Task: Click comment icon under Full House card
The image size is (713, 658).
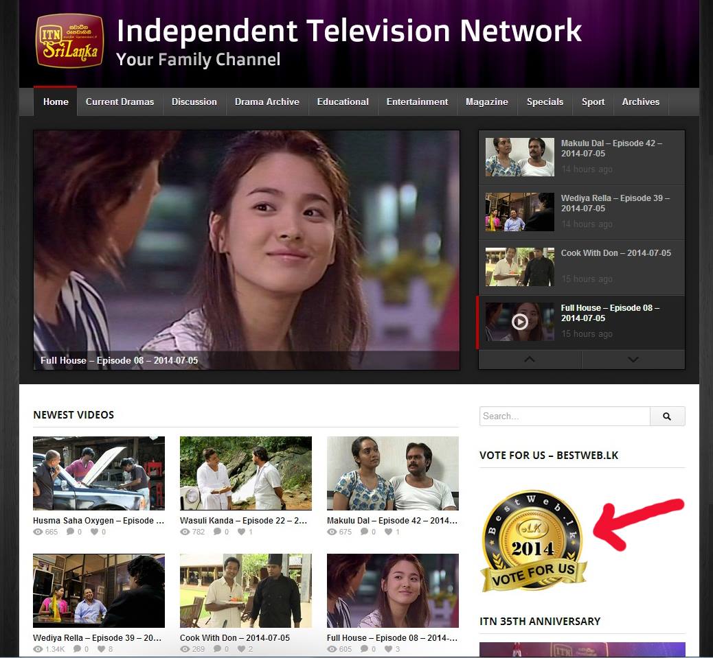Action: click(x=364, y=649)
